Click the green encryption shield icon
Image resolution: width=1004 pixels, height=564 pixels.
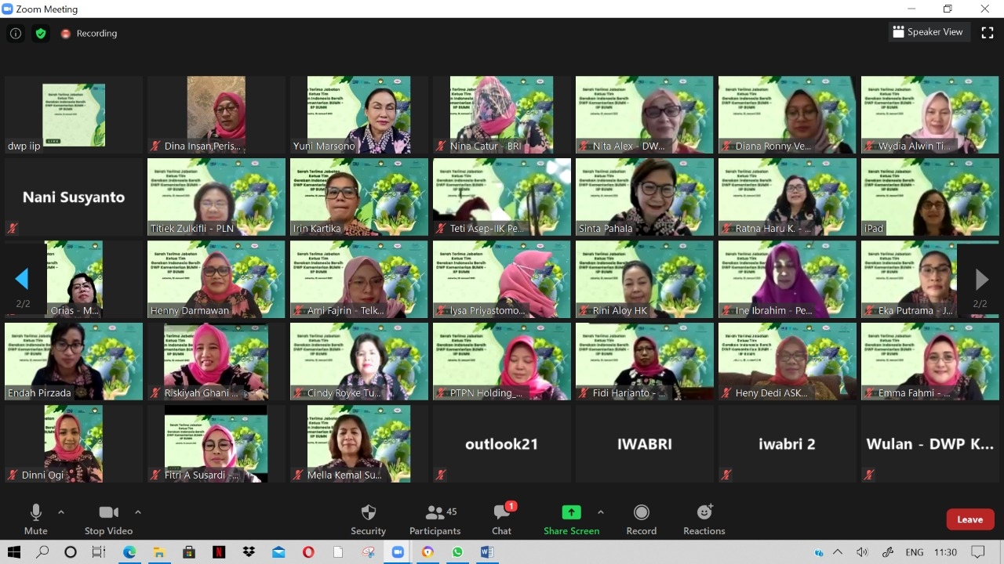coord(41,34)
